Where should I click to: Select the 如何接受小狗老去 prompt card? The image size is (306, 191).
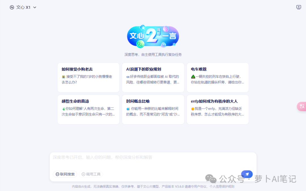click(88, 77)
